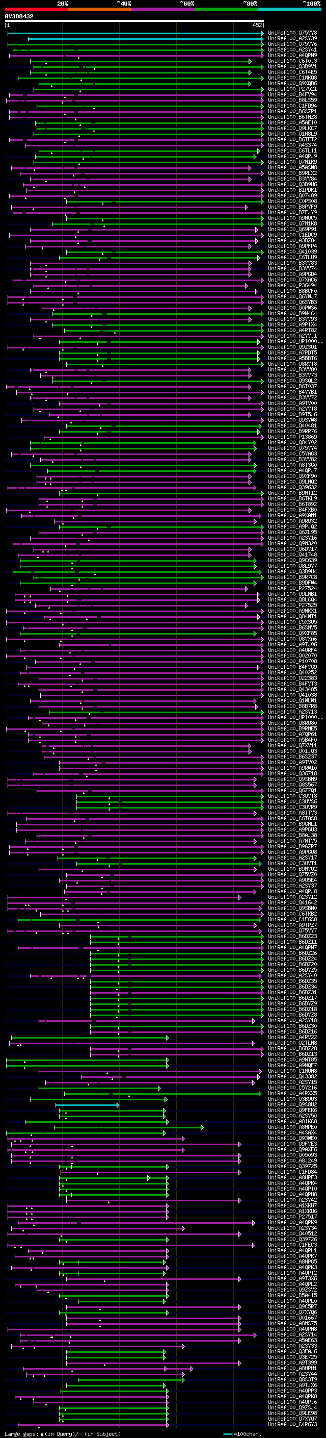Click the green ~80% legend segment

[x=226, y=10]
